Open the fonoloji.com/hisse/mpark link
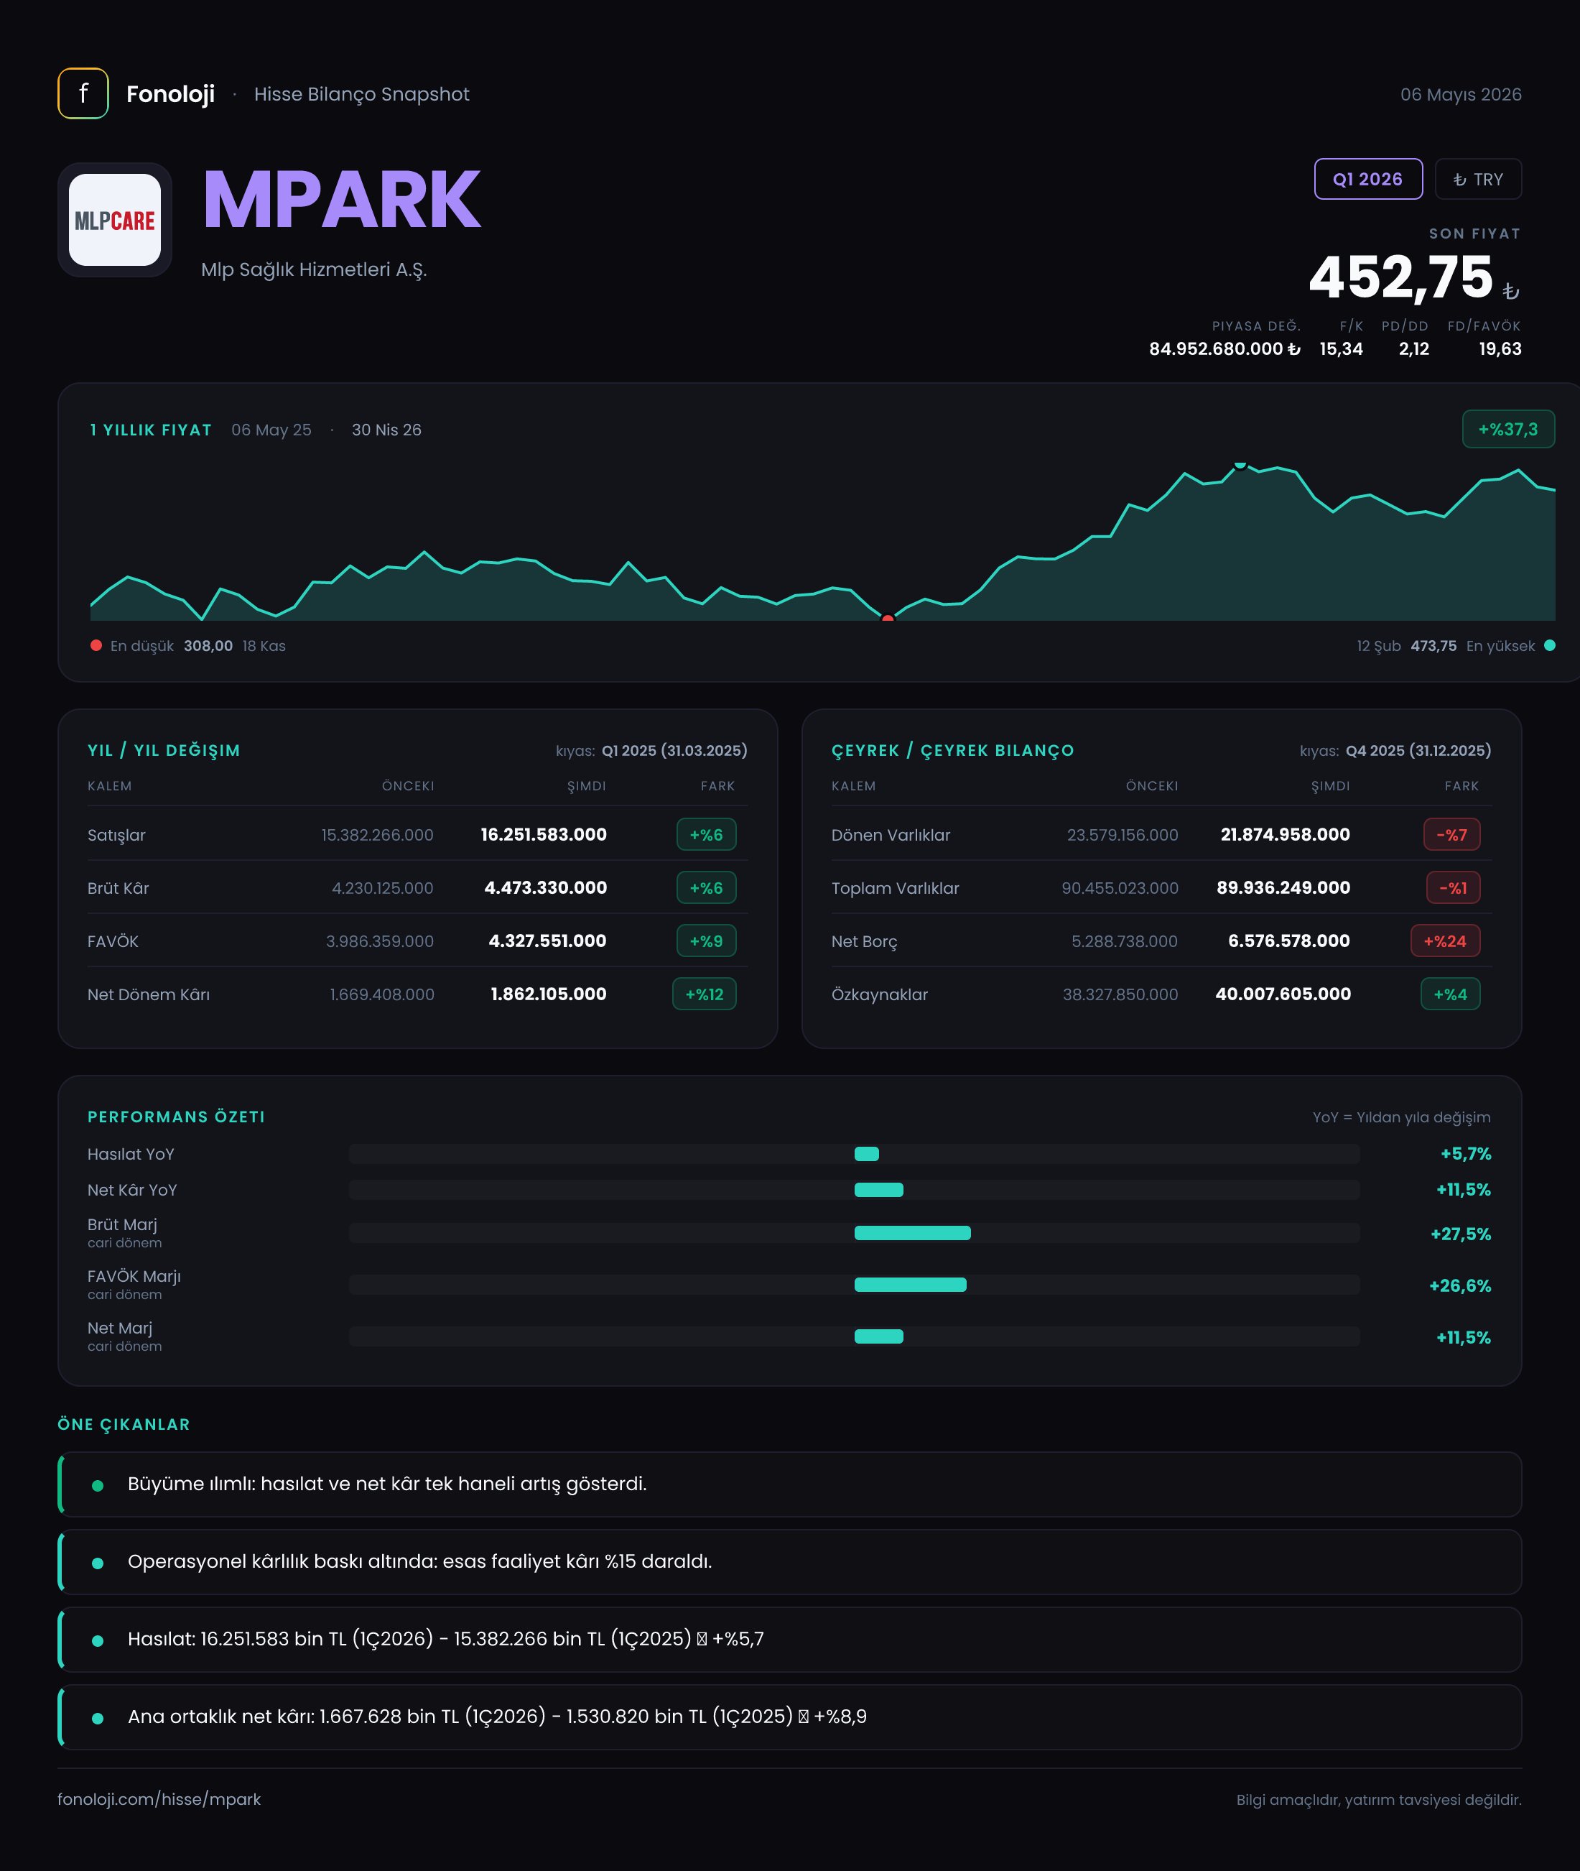 click(x=159, y=1799)
